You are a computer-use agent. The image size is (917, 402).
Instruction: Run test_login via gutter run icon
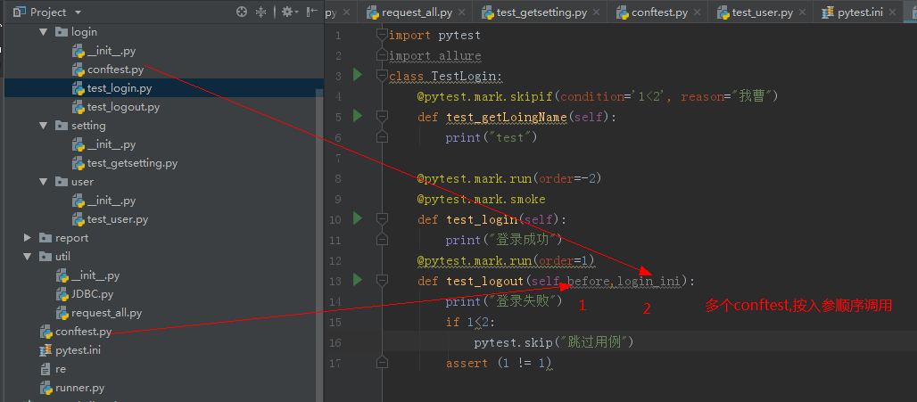pyautogui.click(x=358, y=218)
